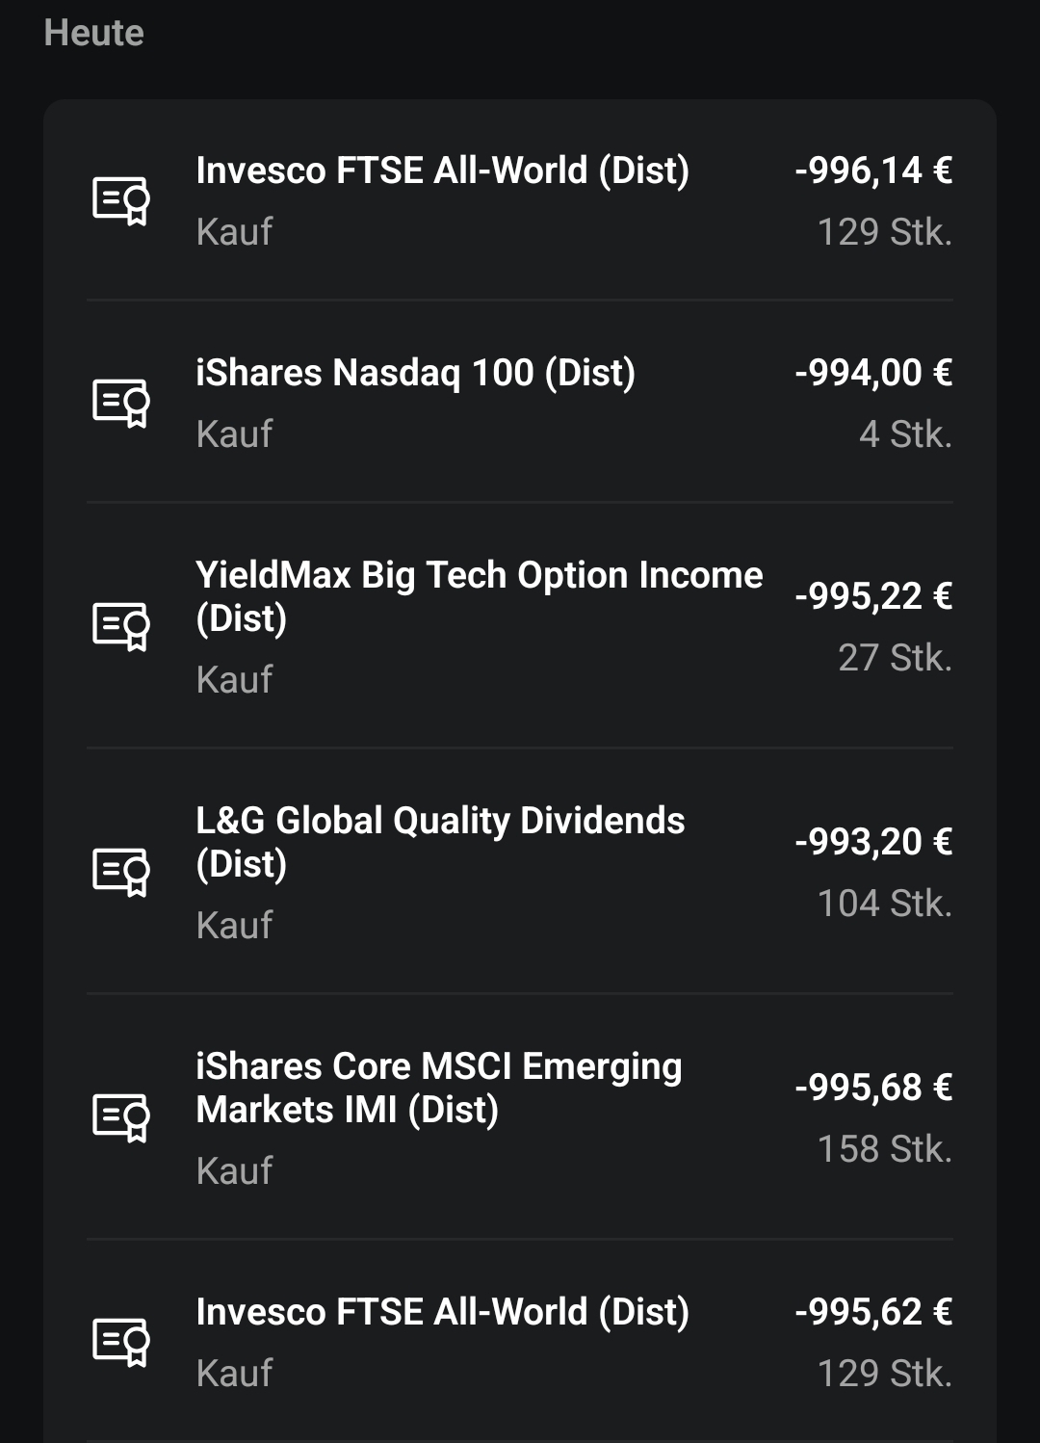Select the -996,14 € amount
The height and width of the screenshot is (1443, 1040).
(873, 171)
